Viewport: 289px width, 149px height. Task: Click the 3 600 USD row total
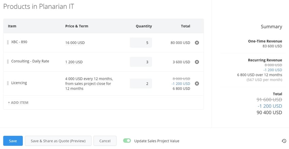(181, 62)
